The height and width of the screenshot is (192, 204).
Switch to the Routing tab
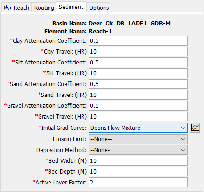click(x=44, y=8)
